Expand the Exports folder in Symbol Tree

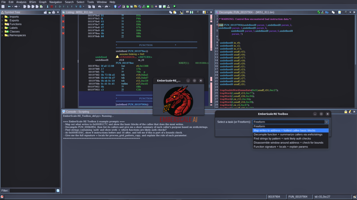click(2, 21)
